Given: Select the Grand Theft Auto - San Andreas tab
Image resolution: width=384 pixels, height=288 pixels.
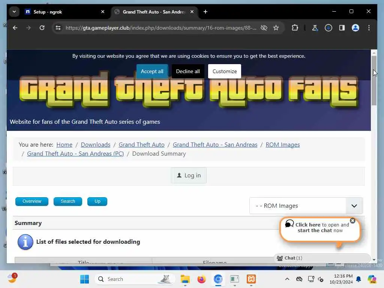Looking at the screenshot, I should pyautogui.click(x=155, y=12).
